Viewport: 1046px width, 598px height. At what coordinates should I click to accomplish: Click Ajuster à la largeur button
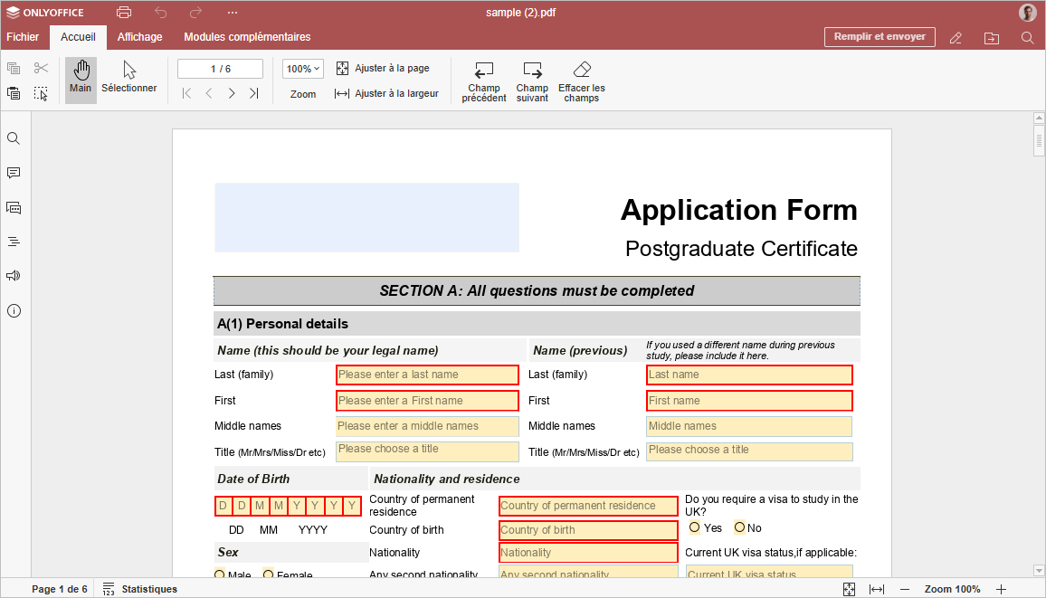[386, 93]
